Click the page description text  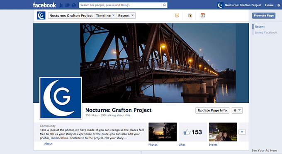[x=92, y=134]
